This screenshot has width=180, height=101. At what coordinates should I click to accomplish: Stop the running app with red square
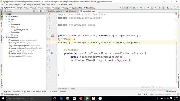click(x=156, y=8)
